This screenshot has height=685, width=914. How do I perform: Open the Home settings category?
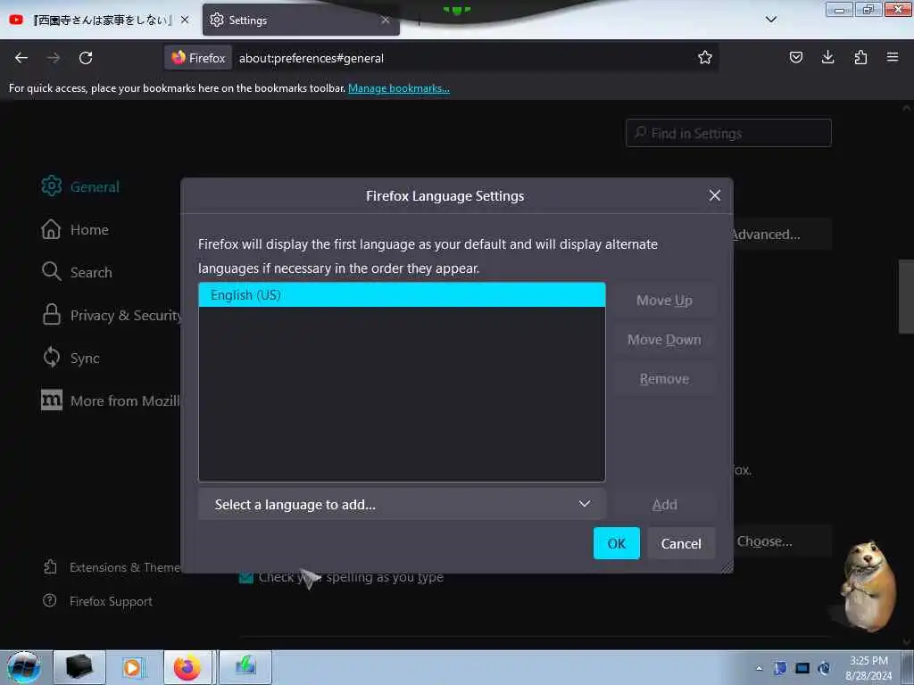[75, 229]
